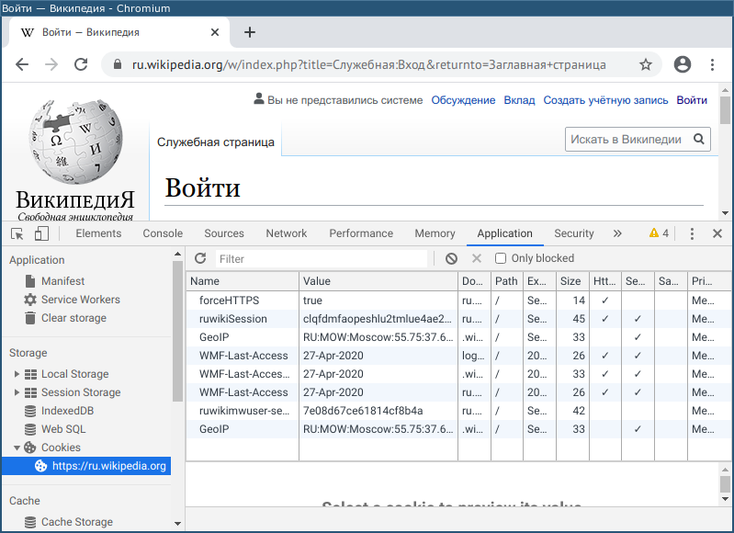Toggle the device toolbar icon
Viewport: 734px width, 533px height.
(41, 233)
